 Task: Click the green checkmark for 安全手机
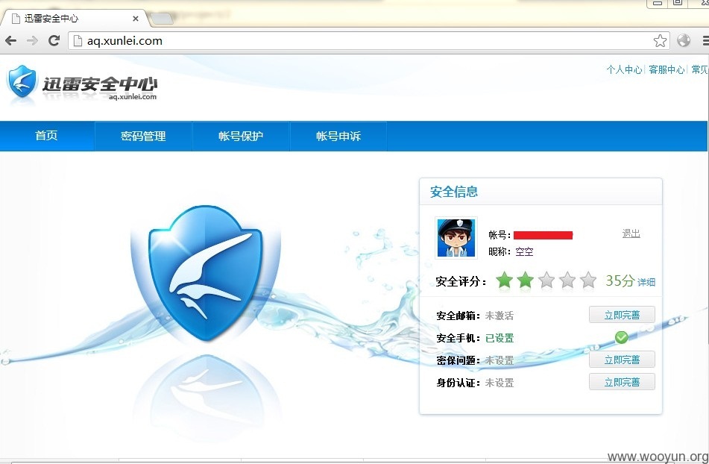621,337
